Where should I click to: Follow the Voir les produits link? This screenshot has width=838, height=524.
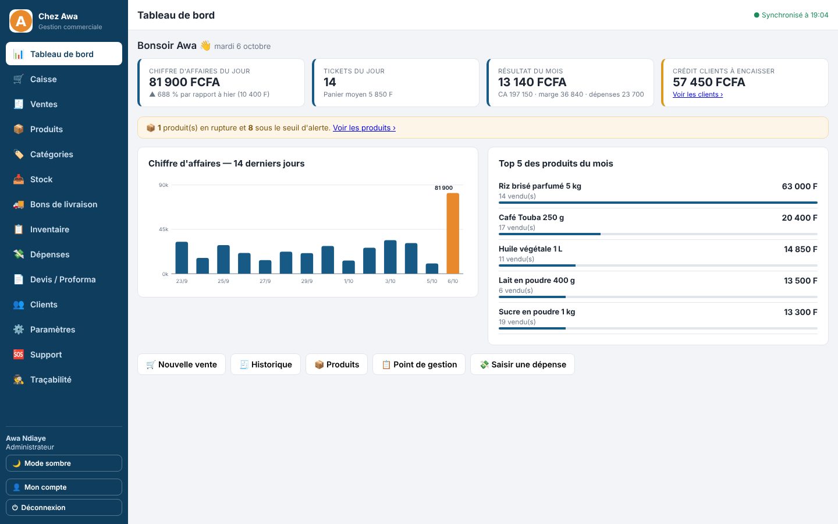pyautogui.click(x=364, y=128)
